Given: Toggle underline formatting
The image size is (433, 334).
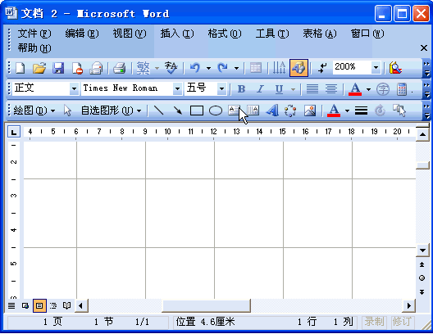Looking at the screenshot, I should pyautogui.click(x=279, y=89).
